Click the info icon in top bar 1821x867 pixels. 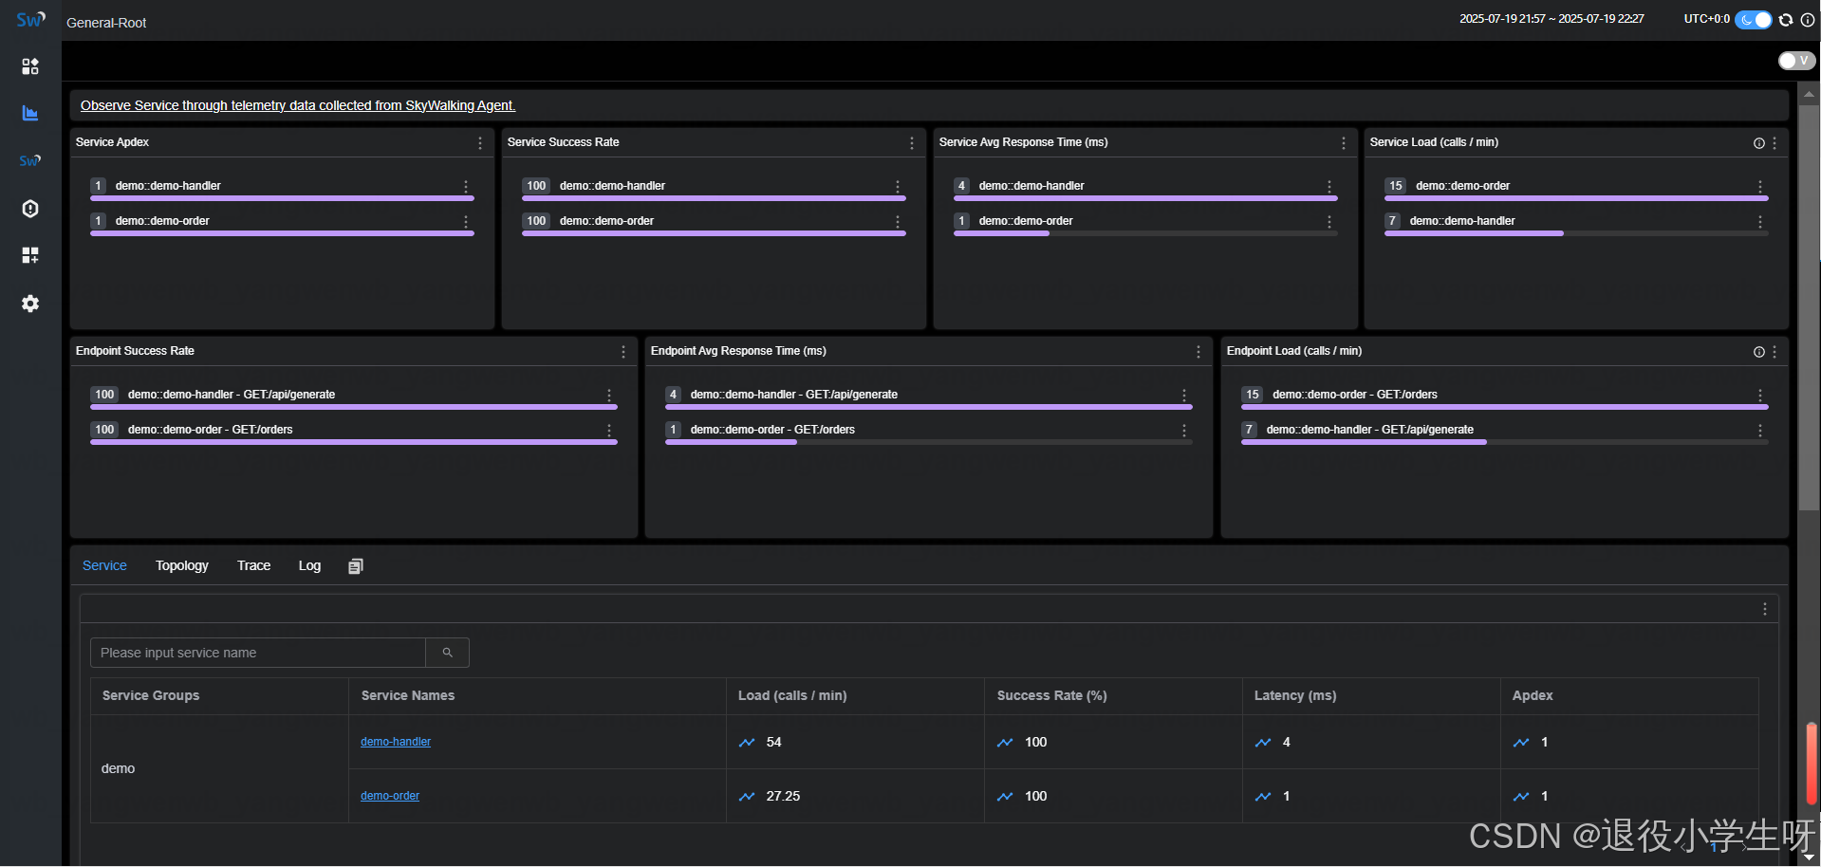1808,19
